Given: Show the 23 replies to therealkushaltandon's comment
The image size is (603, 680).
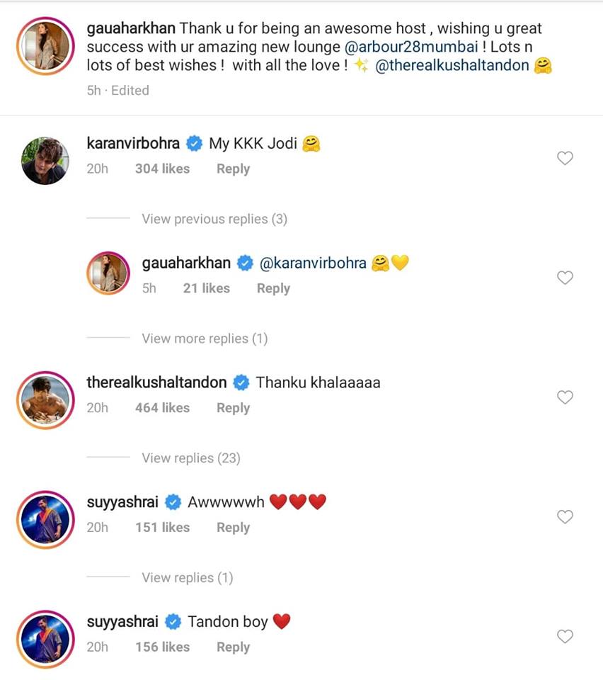Looking at the screenshot, I should click(191, 458).
